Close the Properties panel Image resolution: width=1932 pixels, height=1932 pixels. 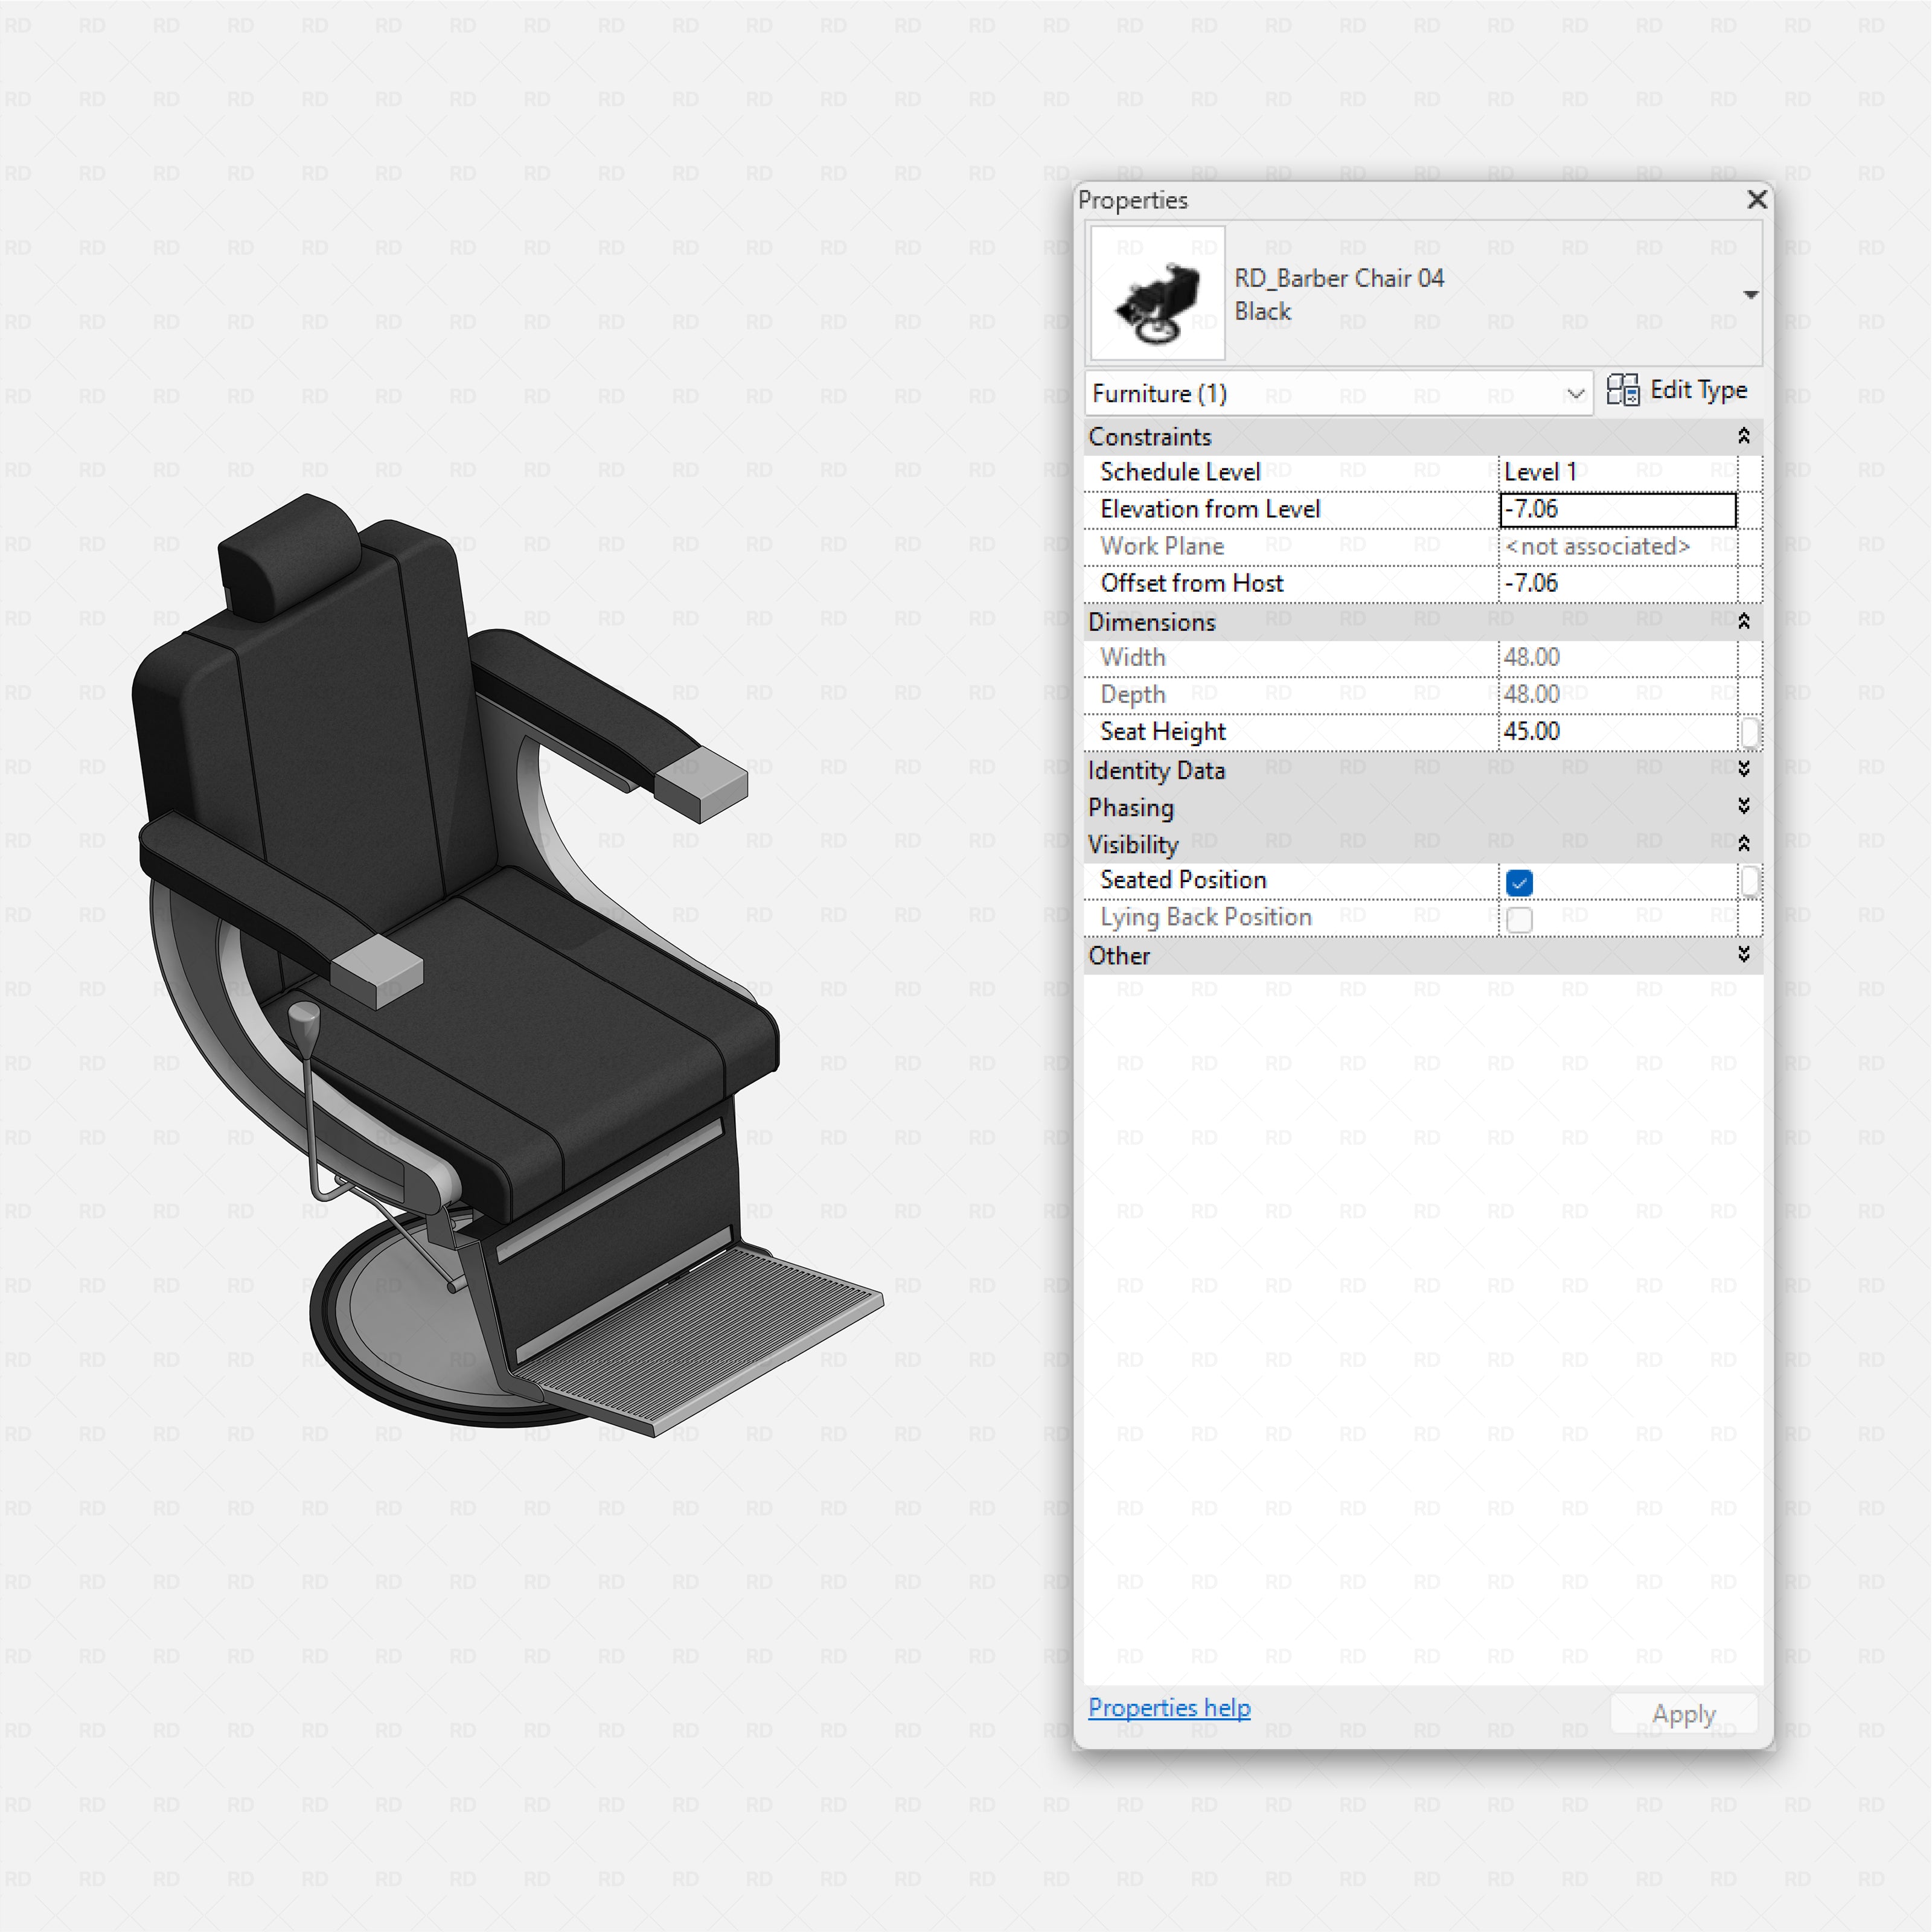pyautogui.click(x=1756, y=200)
